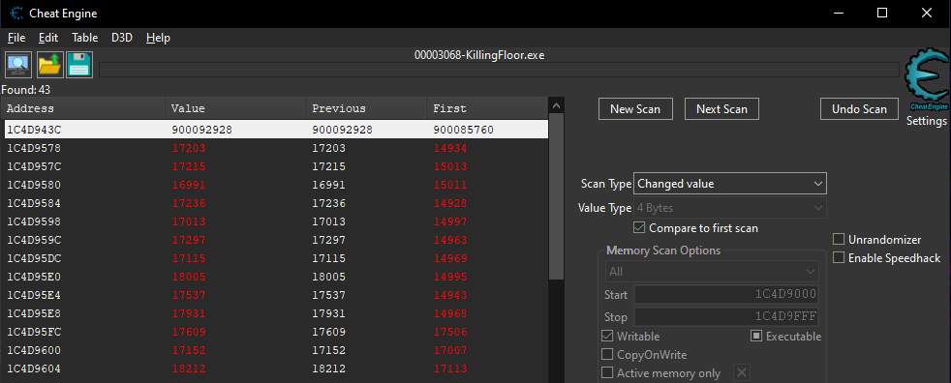
Task: Enable the Speedhack checkbox
Action: tap(839, 258)
